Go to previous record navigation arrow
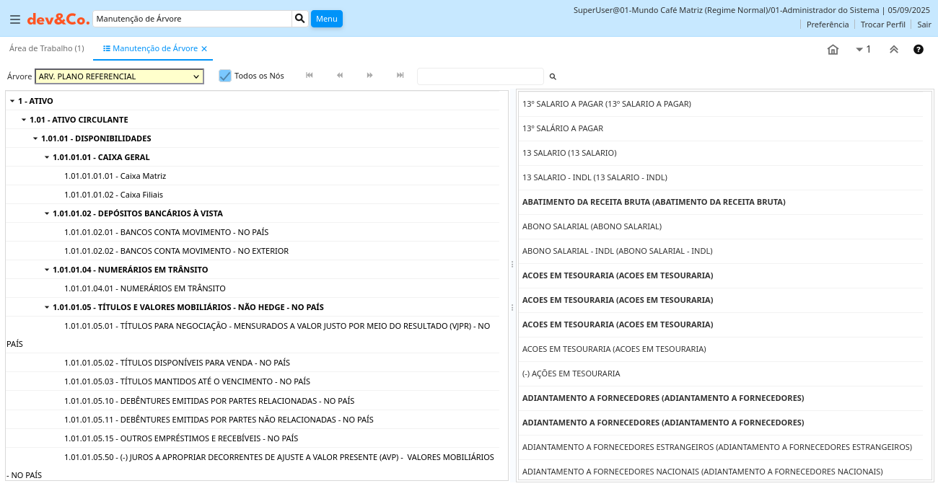Viewport: 938px width, 486px height. (340, 76)
